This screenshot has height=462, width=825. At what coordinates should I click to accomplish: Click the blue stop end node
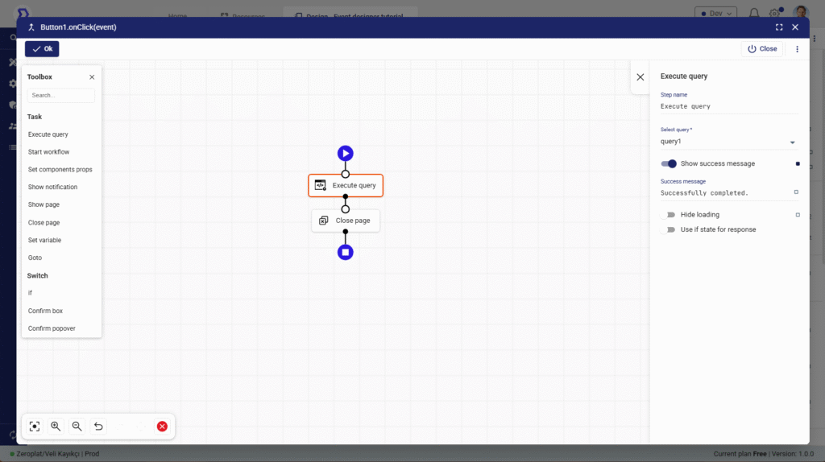click(x=346, y=252)
